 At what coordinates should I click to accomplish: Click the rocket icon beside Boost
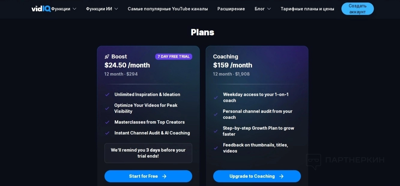[107, 57]
